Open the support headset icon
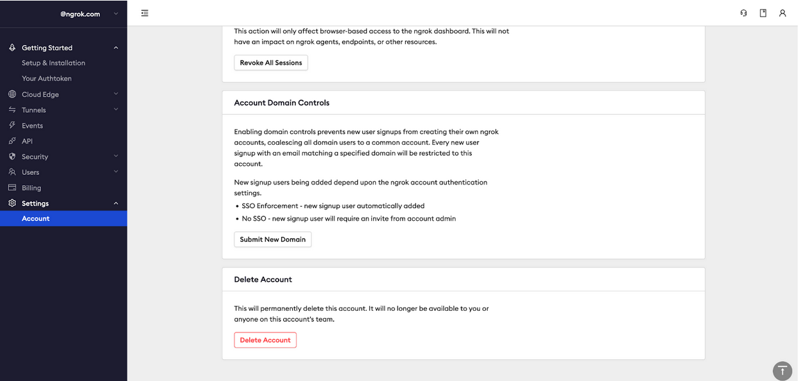The image size is (799, 381). pos(743,12)
